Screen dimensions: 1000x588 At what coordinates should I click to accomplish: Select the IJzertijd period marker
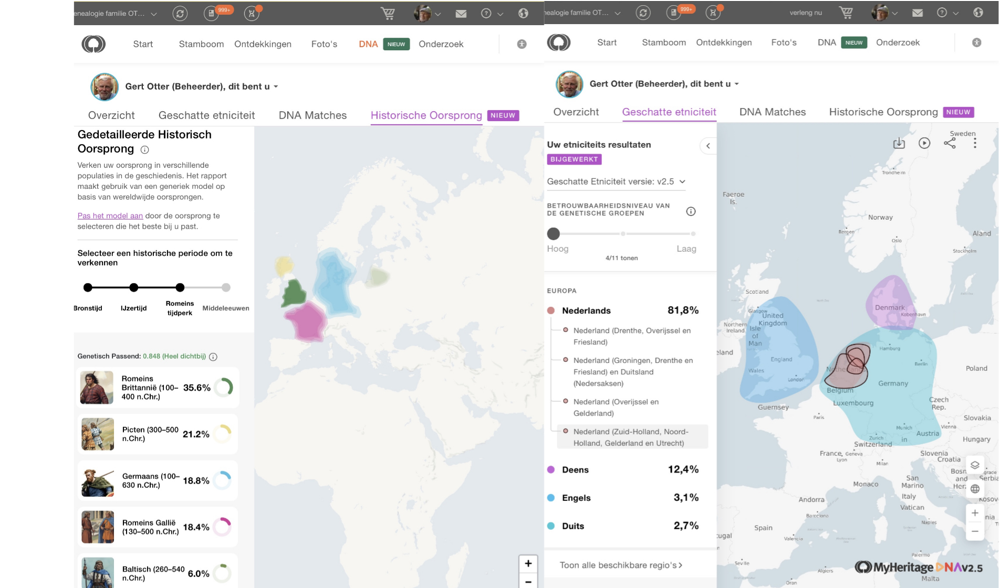pos(134,287)
